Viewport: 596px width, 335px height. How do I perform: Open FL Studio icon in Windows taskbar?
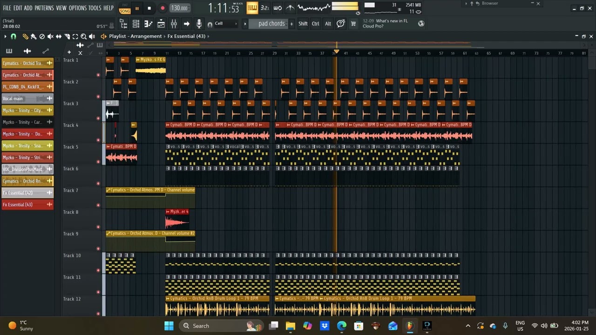tap(410, 326)
